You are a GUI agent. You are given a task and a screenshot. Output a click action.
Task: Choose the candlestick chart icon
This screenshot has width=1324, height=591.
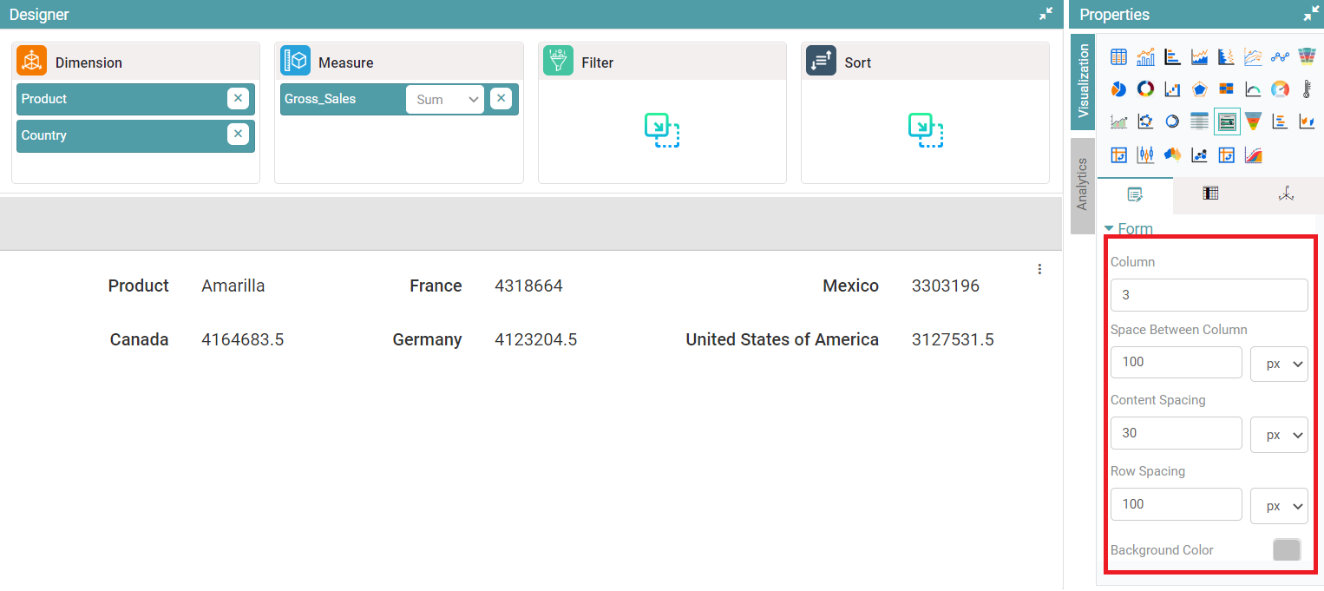tap(1145, 155)
